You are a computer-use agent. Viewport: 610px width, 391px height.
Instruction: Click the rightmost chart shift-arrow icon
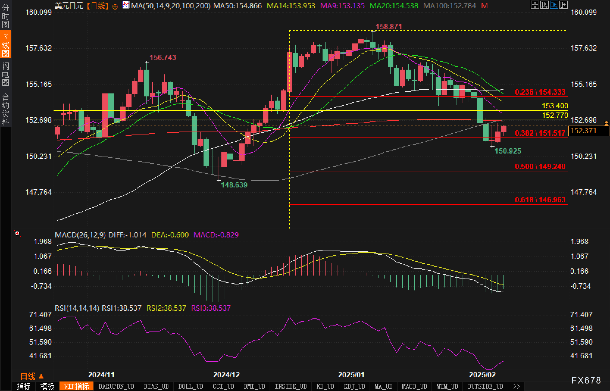click(x=563, y=5)
